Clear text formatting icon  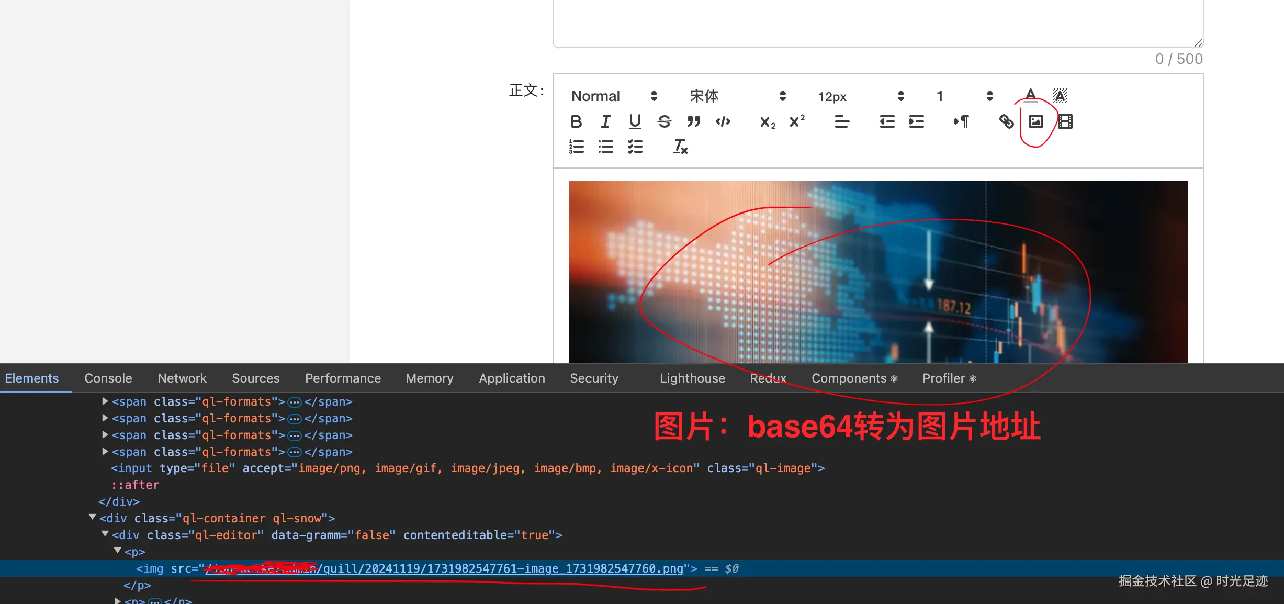tap(680, 147)
